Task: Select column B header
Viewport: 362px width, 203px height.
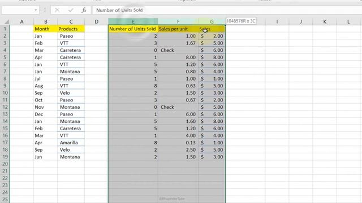Action: 45,21
